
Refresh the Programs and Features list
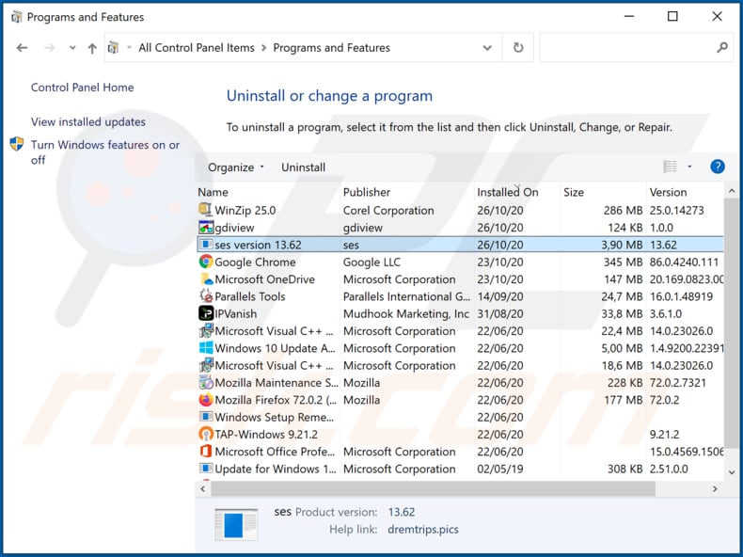(x=518, y=47)
